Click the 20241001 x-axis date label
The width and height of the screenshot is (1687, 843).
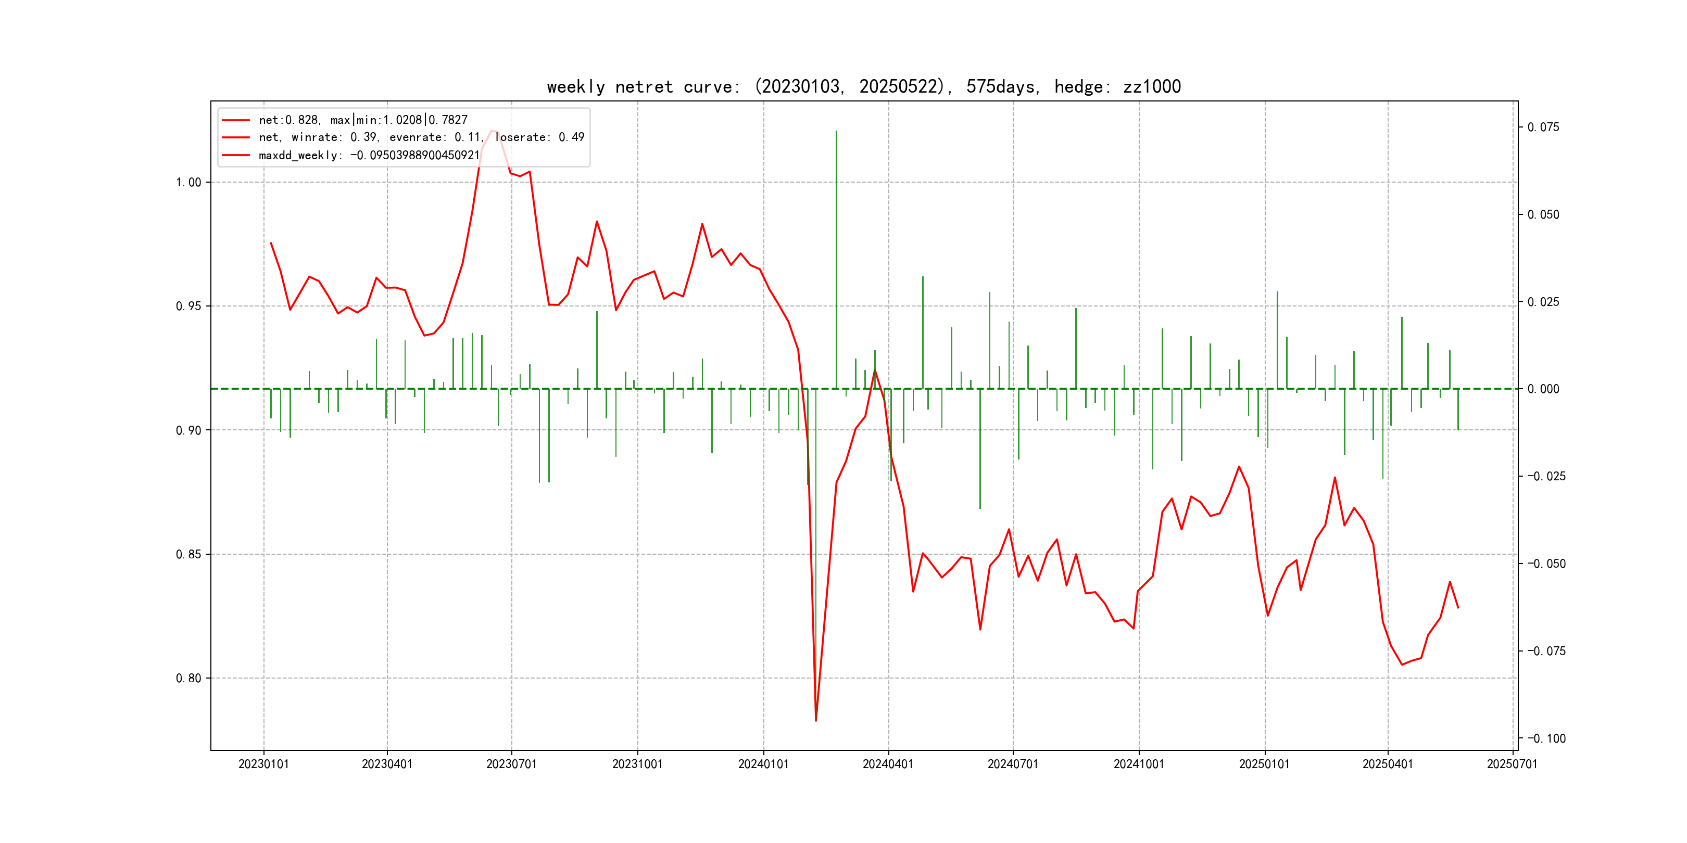click(x=1138, y=764)
